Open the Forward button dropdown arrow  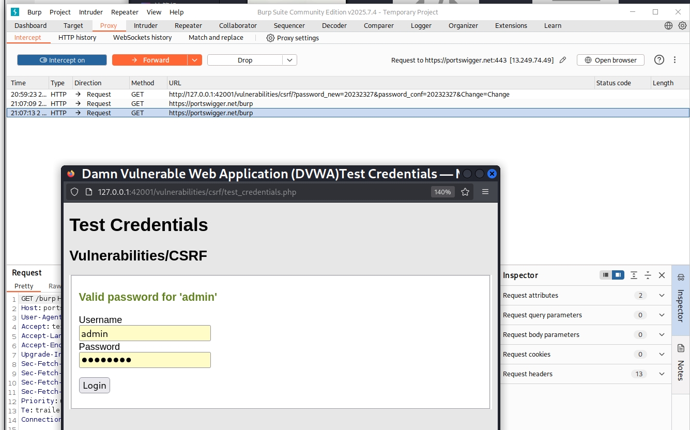194,60
